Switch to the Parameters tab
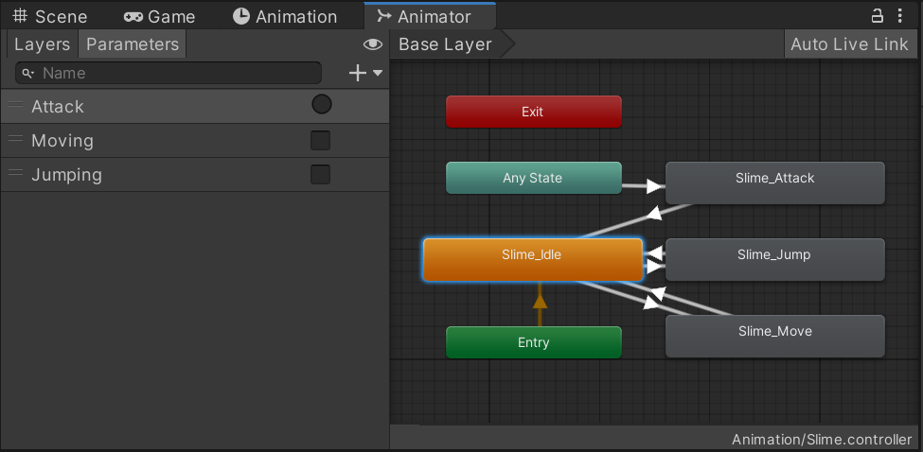This screenshot has height=452, width=923. click(133, 44)
